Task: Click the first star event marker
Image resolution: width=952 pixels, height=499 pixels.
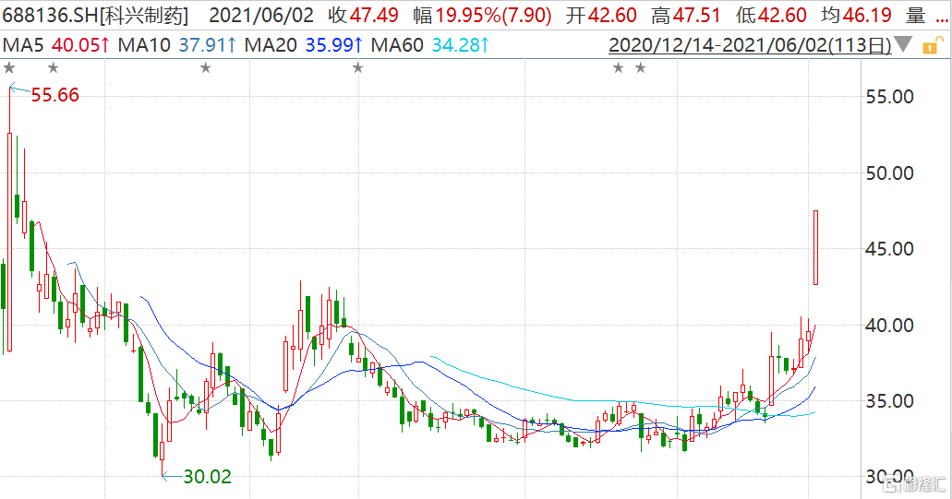Action: 9,68
